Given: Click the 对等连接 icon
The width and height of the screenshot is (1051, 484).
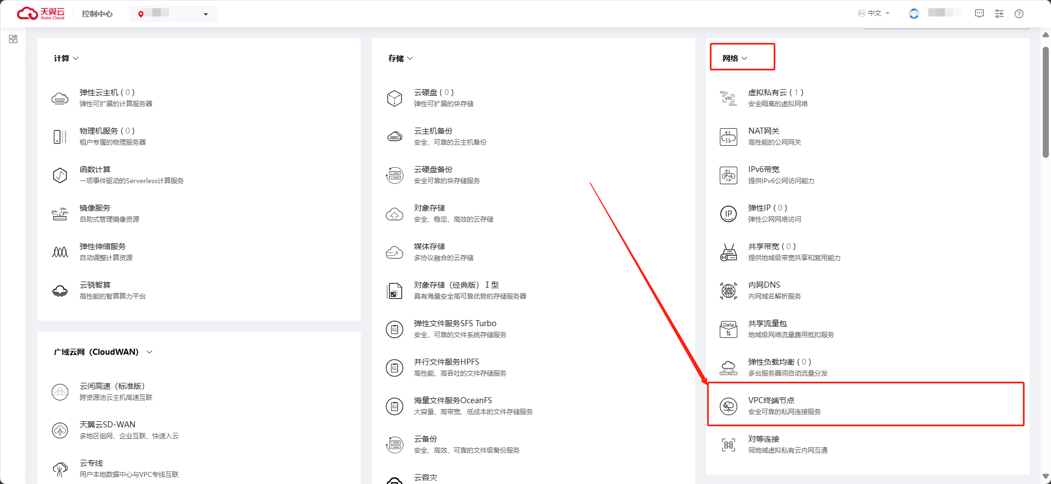Looking at the screenshot, I should (729, 445).
